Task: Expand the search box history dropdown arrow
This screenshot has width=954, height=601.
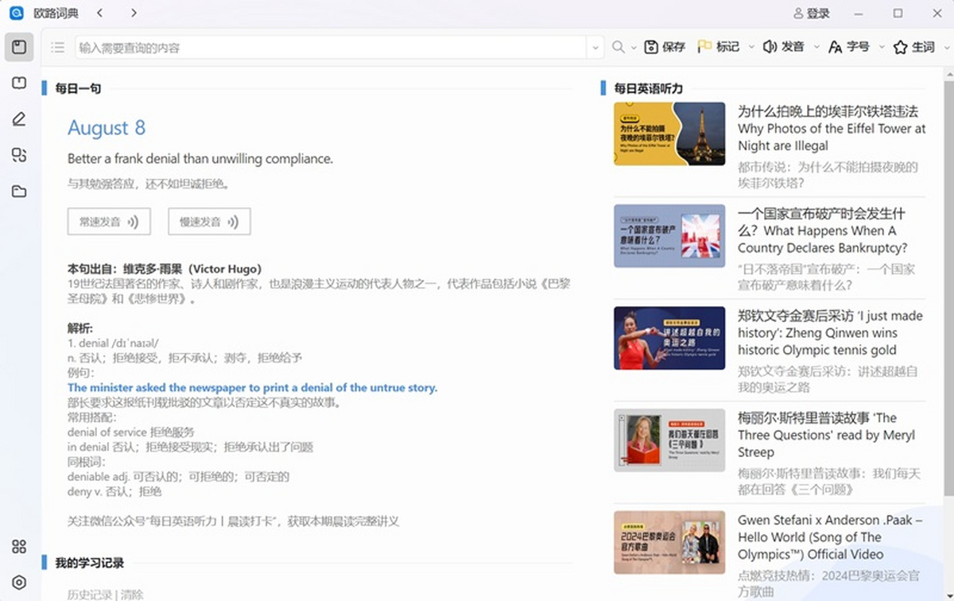Action: coord(595,48)
